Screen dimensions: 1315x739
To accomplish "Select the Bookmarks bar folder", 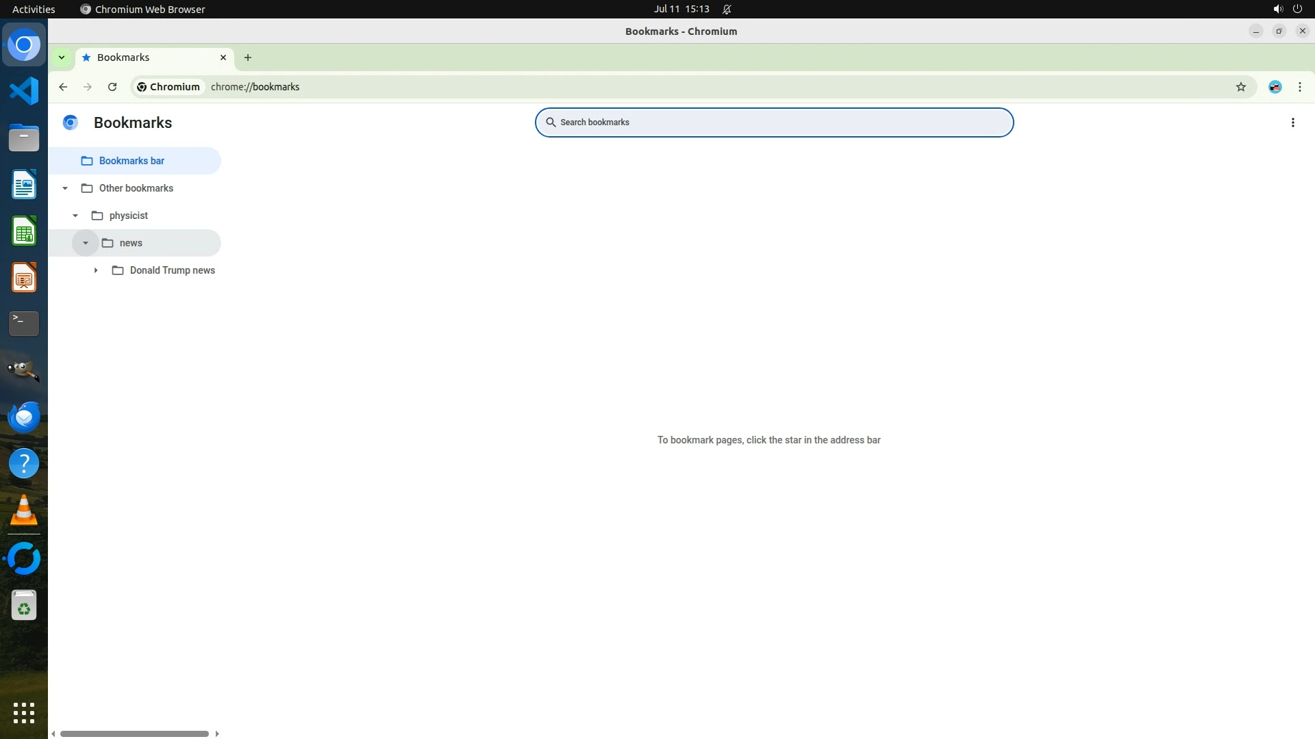I will click(131, 161).
